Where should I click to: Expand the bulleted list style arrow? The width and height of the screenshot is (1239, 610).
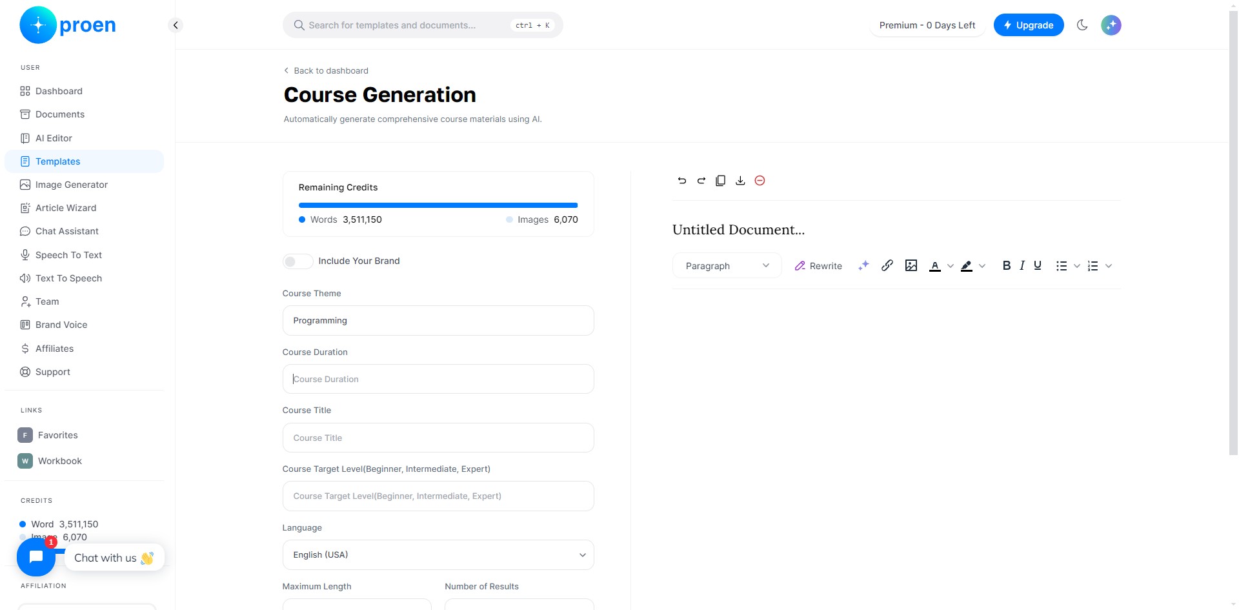[1077, 266]
